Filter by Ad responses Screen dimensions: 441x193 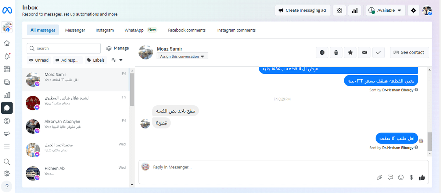tap(67, 60)
